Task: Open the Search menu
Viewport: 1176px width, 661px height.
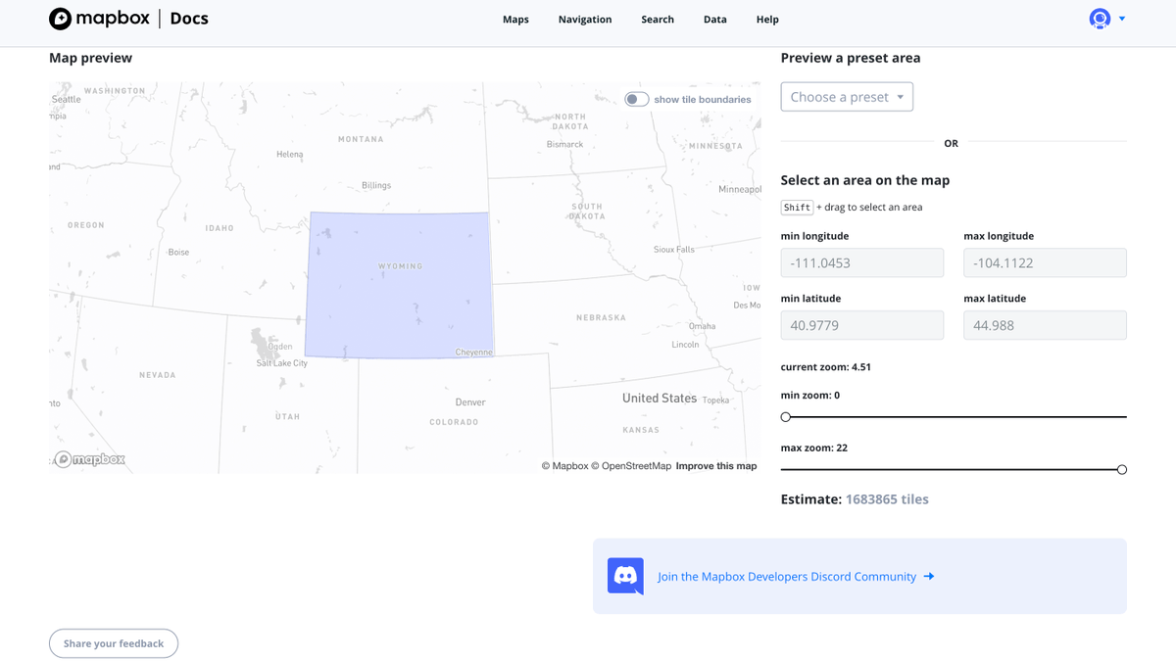Action: pos(658,20)
